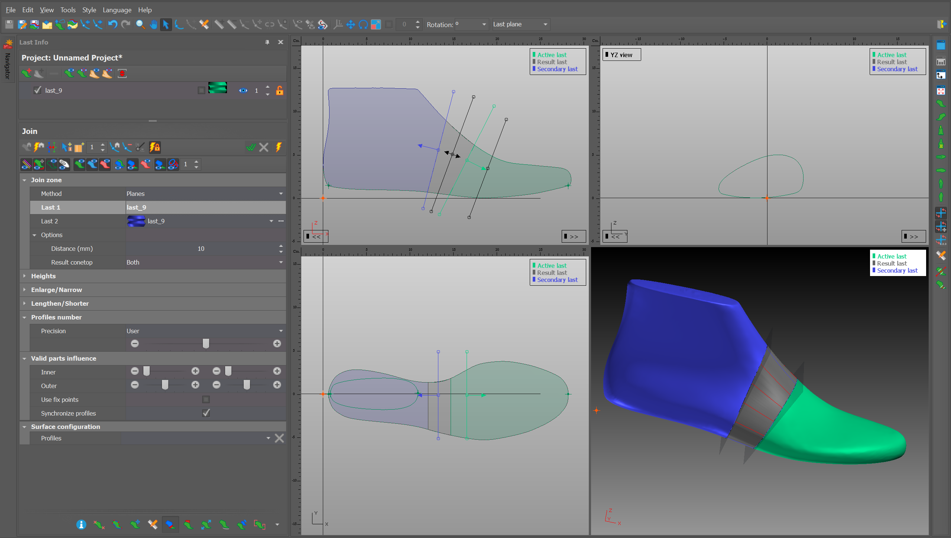This screenshot has height=538, width=951.
Task: Toggle the last_9 eye visibility
Action: click(x=243, y=90)
